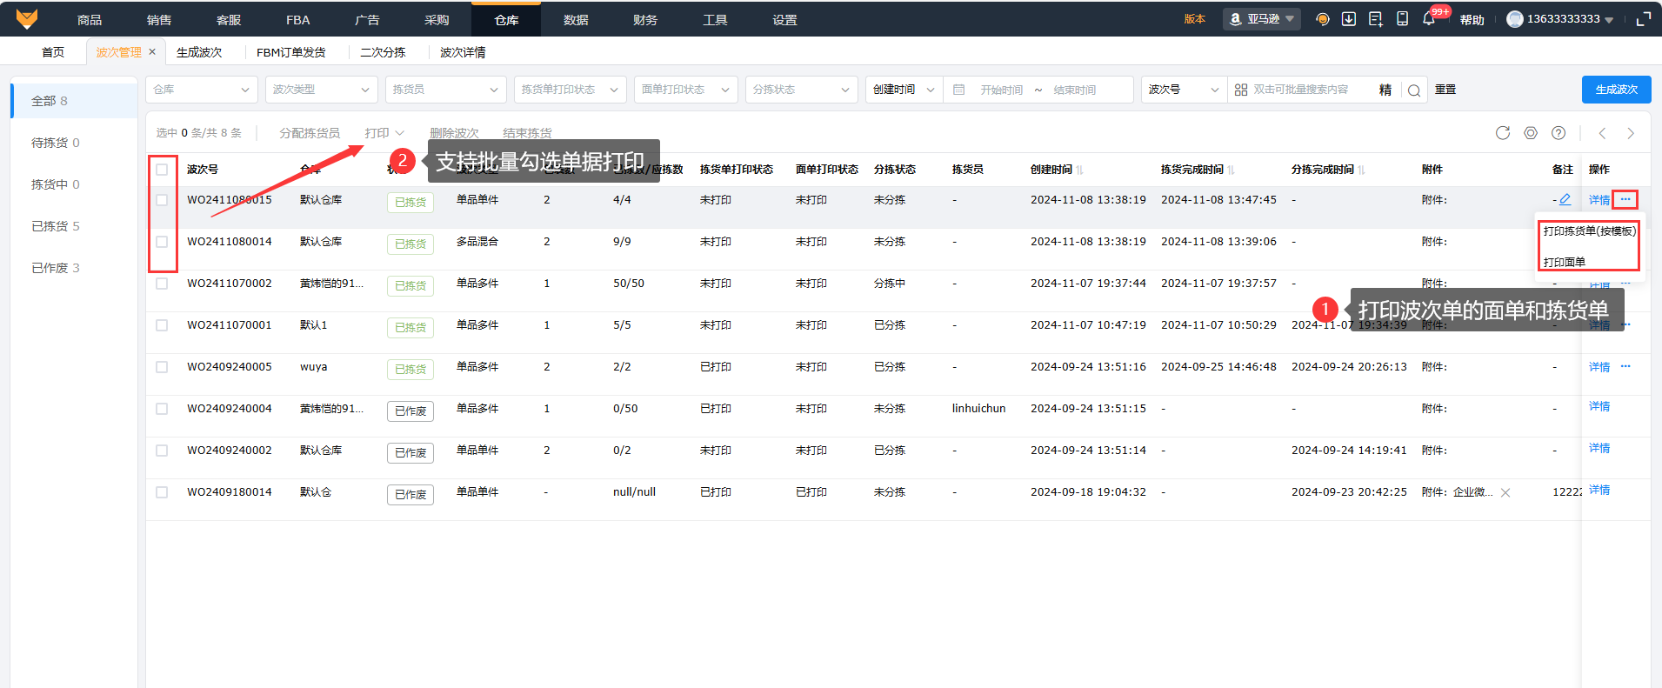This screenshot has height=688, width=1662.
Task: Click the mobile phone icon in header
Action: pos(1402,19)
